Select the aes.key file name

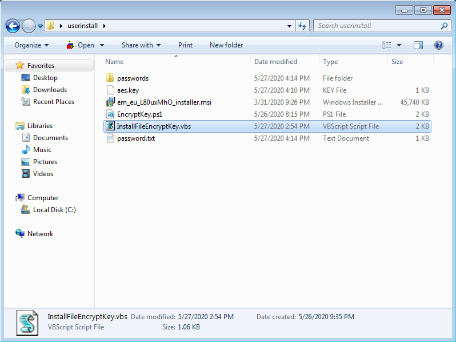(128, 90)
